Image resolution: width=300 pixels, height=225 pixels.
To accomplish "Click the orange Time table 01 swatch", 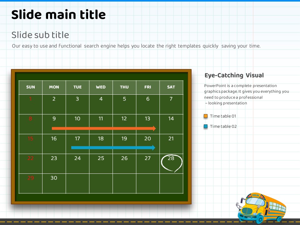I will pos(206,116).
